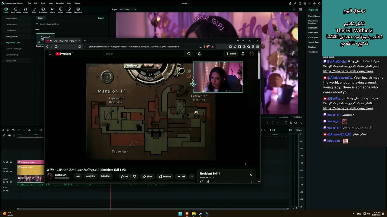The height and width of the screenshot is (217, 387).
Task: Toggle visibility of the Video 2 track
Action: tap(11, 171)
